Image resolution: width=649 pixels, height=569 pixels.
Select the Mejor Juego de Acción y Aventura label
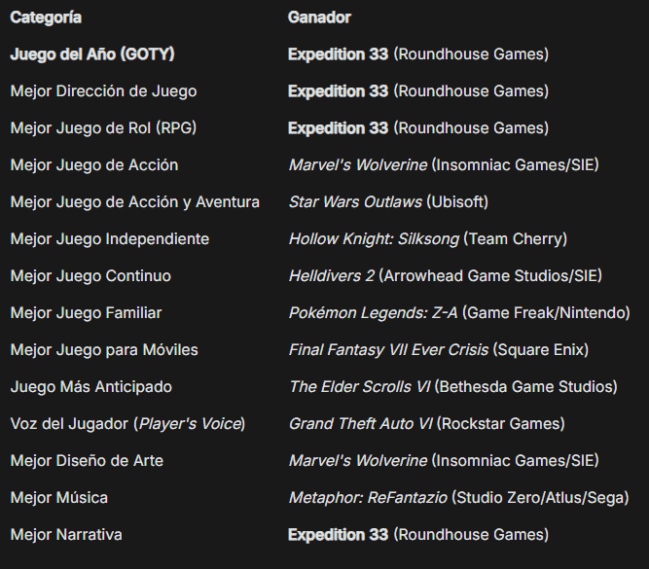click(134, 202)
